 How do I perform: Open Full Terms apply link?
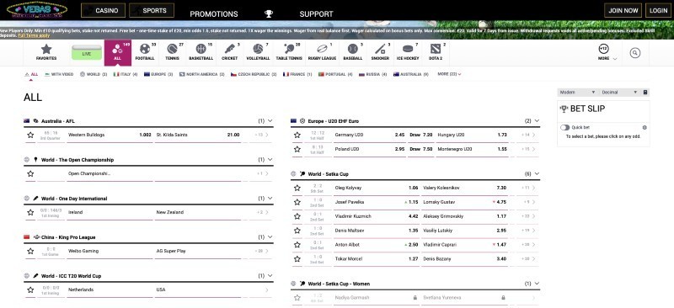click(x=34, y=35)
